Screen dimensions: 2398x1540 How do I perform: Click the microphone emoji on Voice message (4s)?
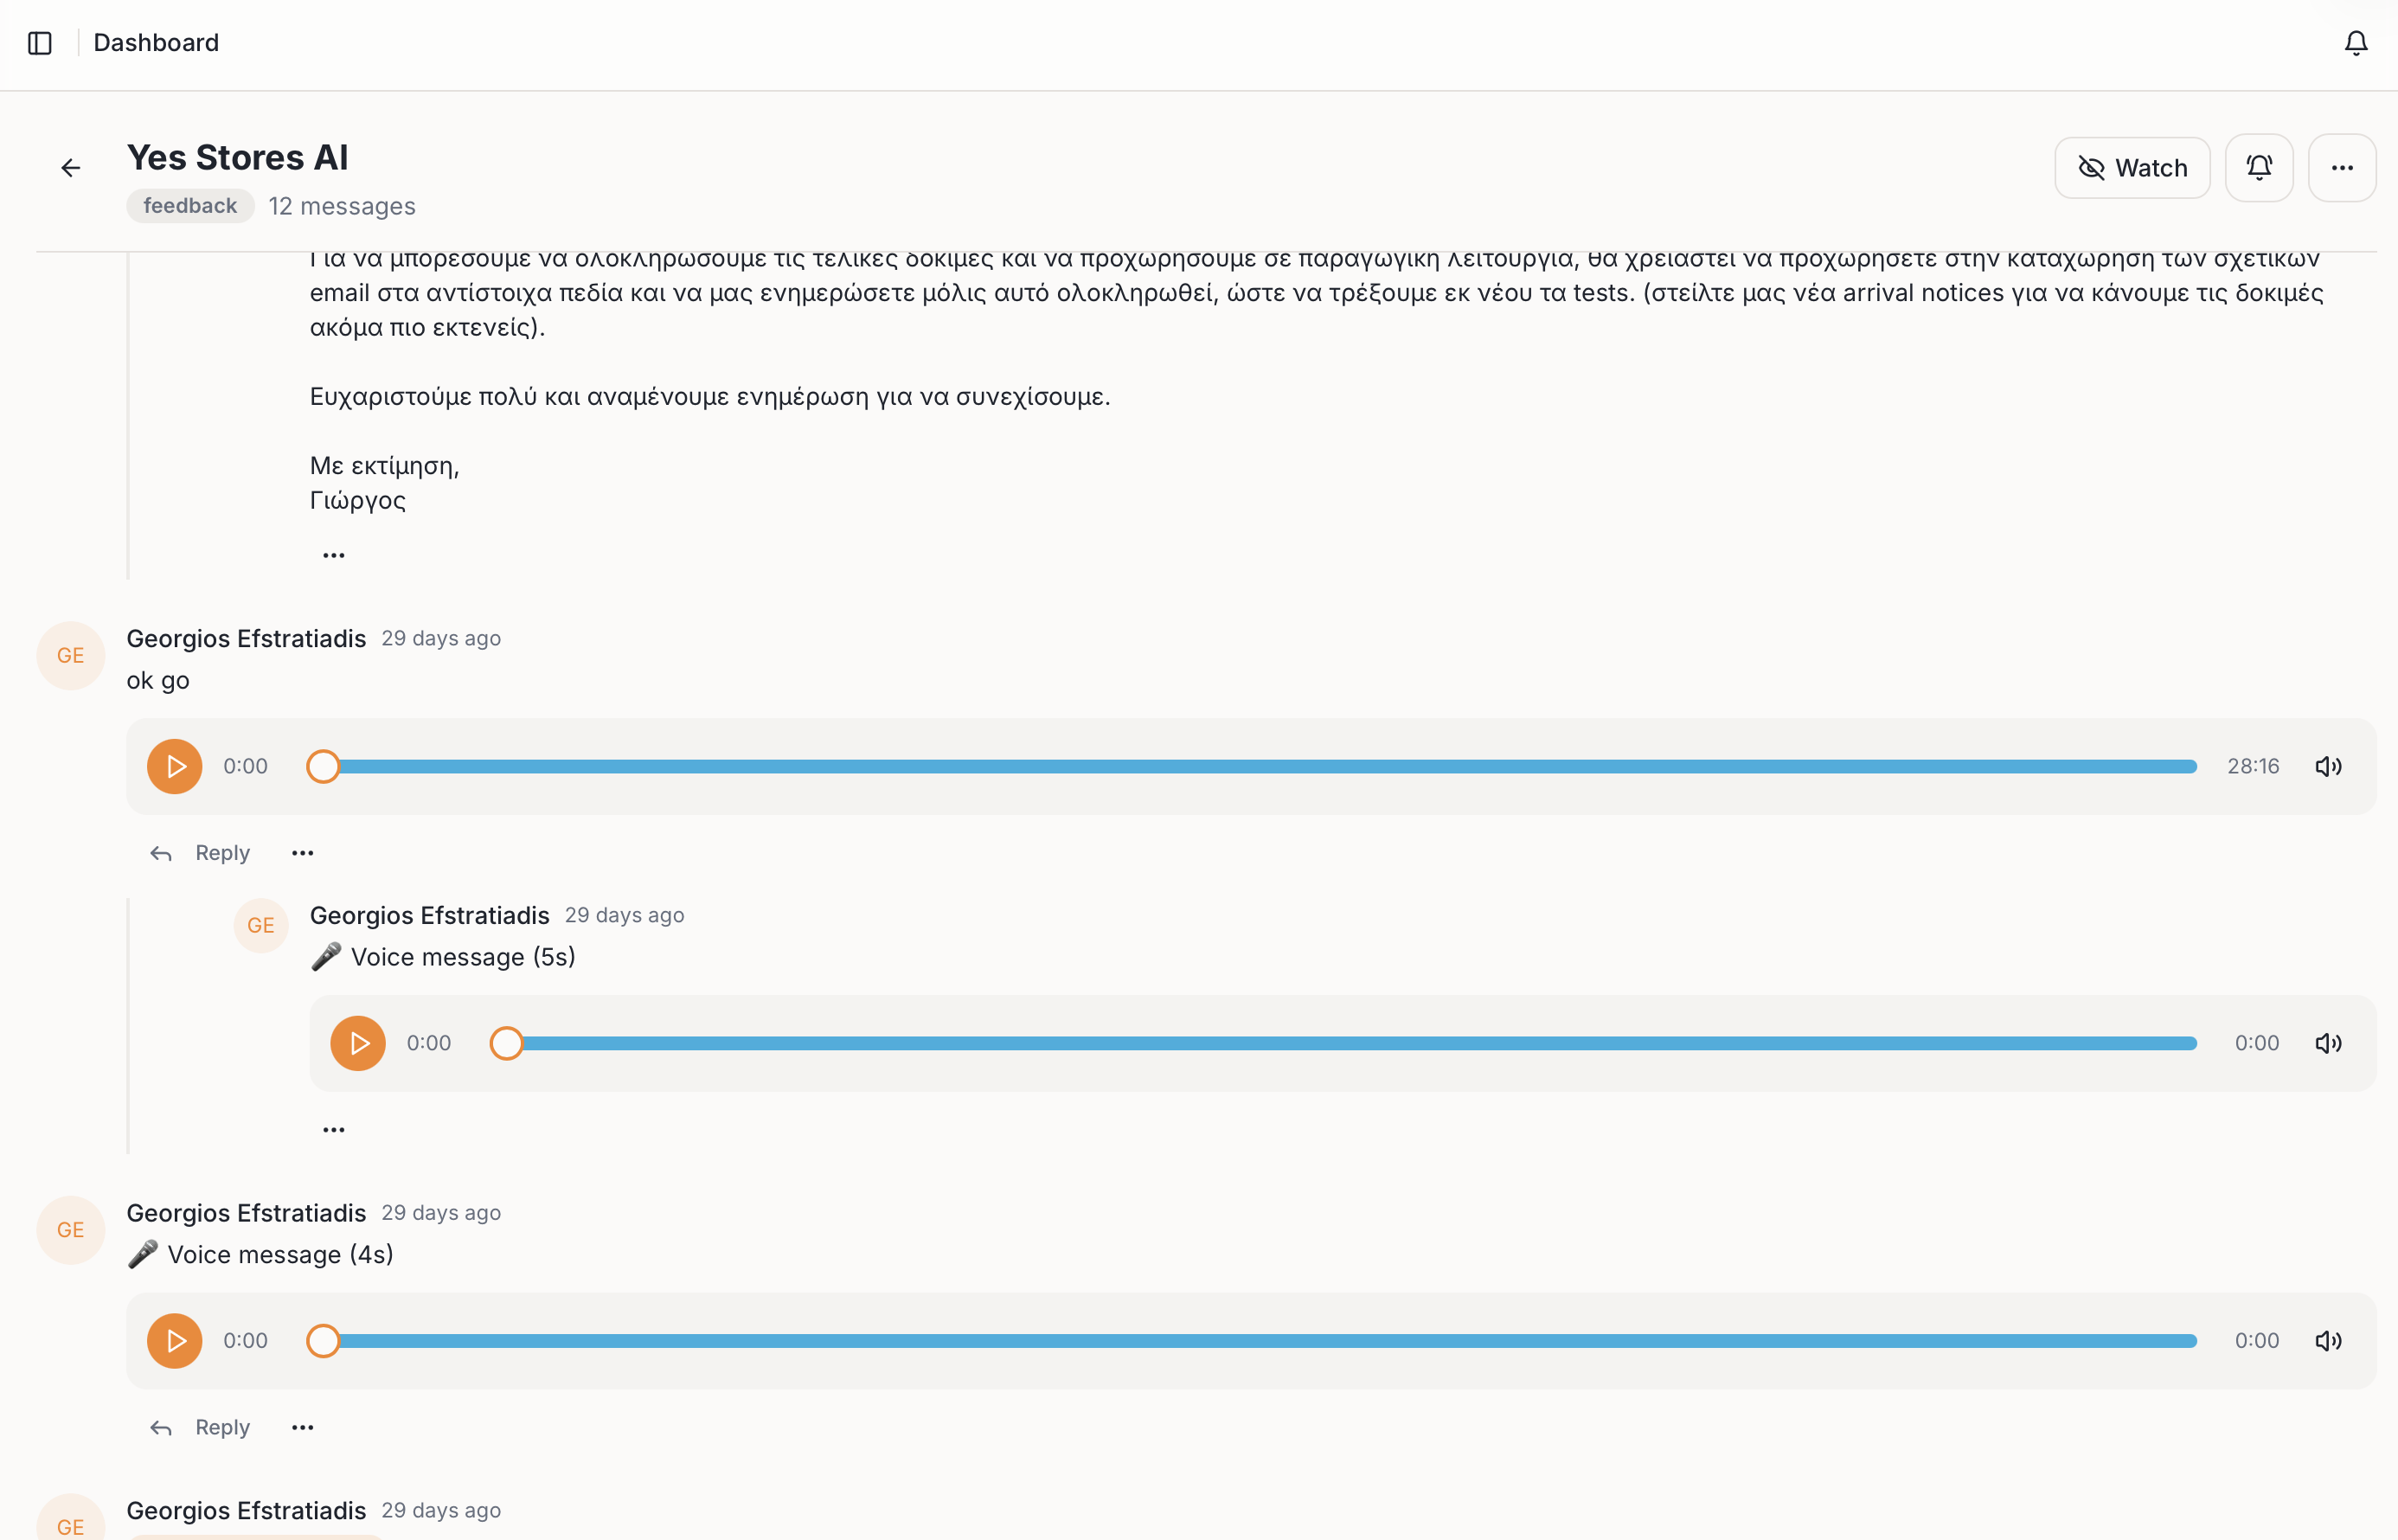[x=144, y=1254]
